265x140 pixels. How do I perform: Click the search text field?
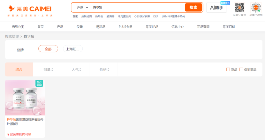click(138, 8)
